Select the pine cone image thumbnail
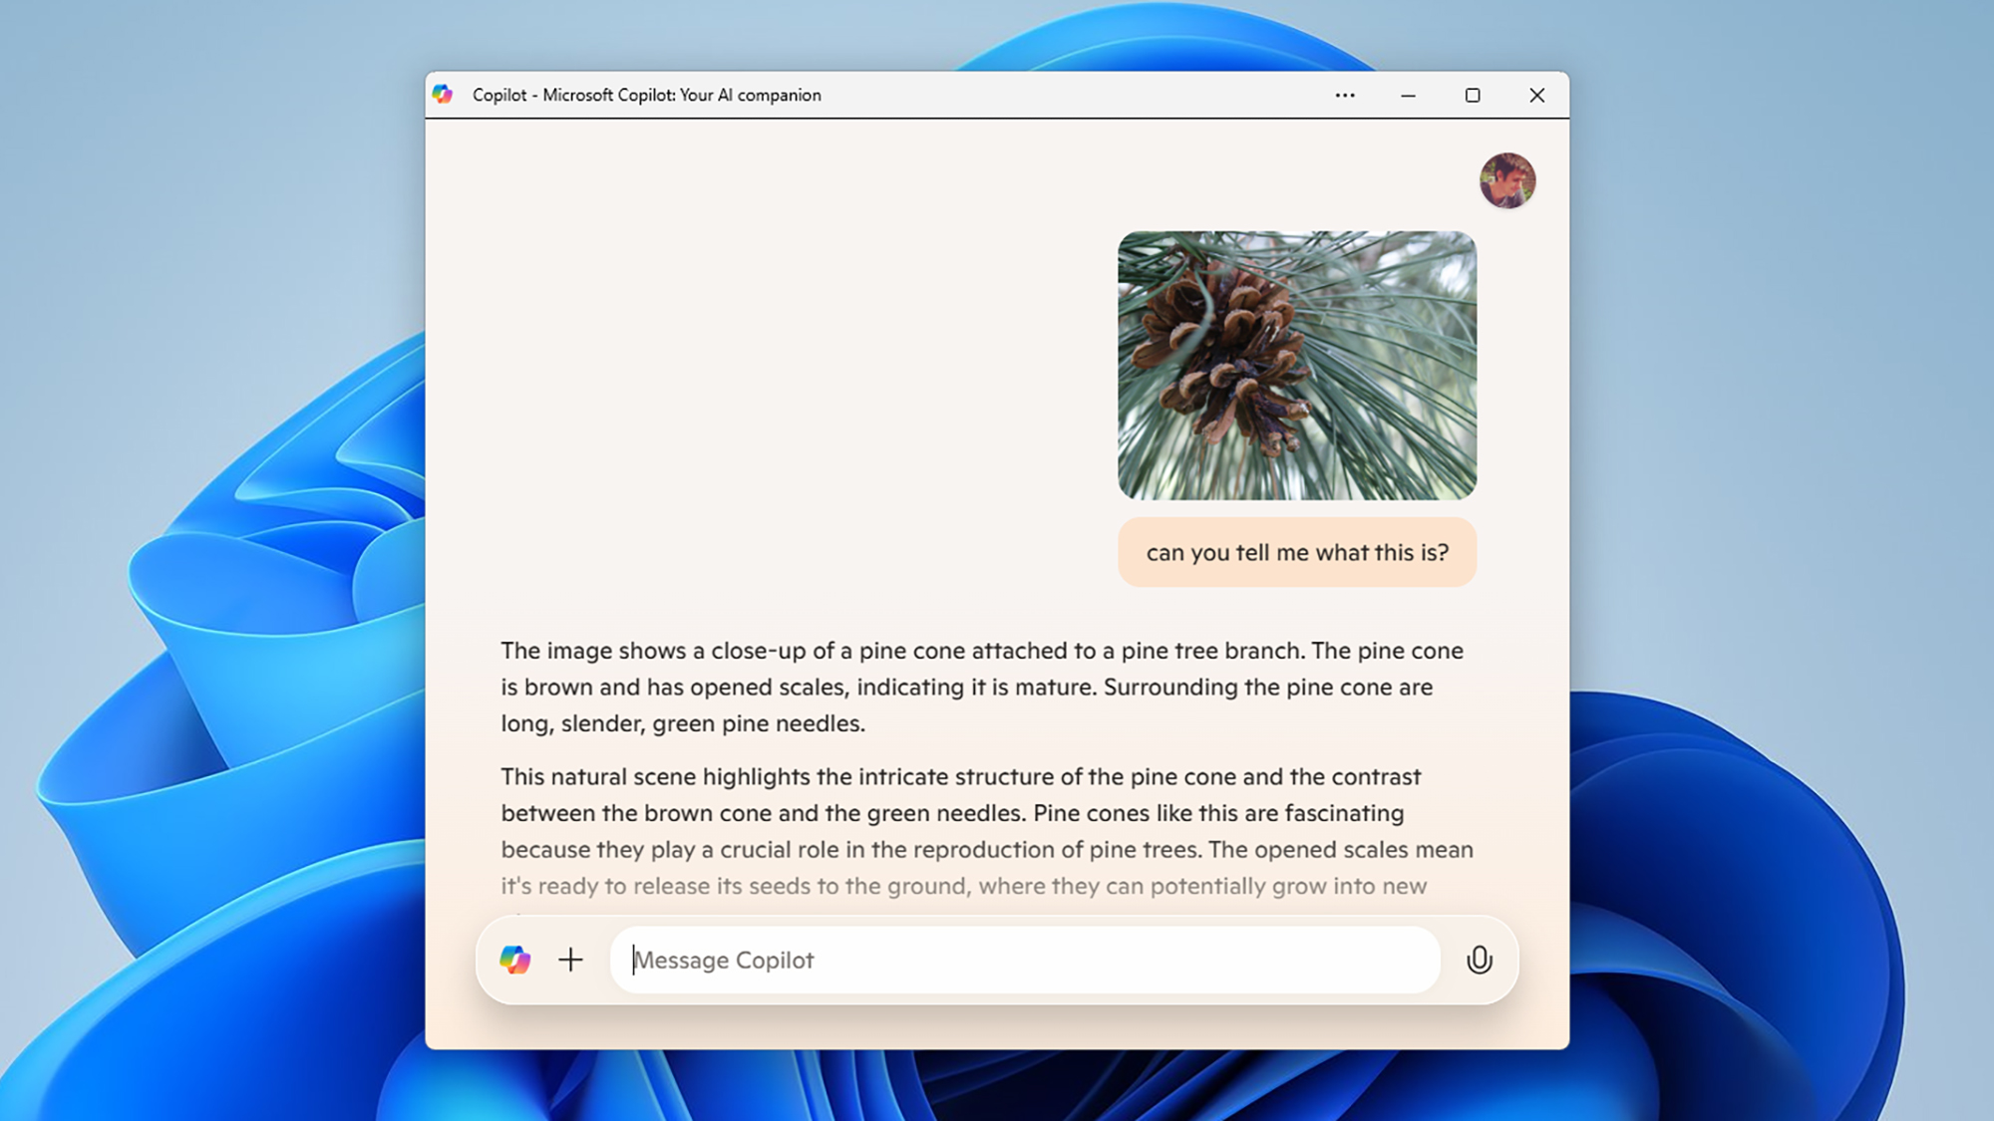This screenshot has width=1994, height=1121. coord(1297,366)
